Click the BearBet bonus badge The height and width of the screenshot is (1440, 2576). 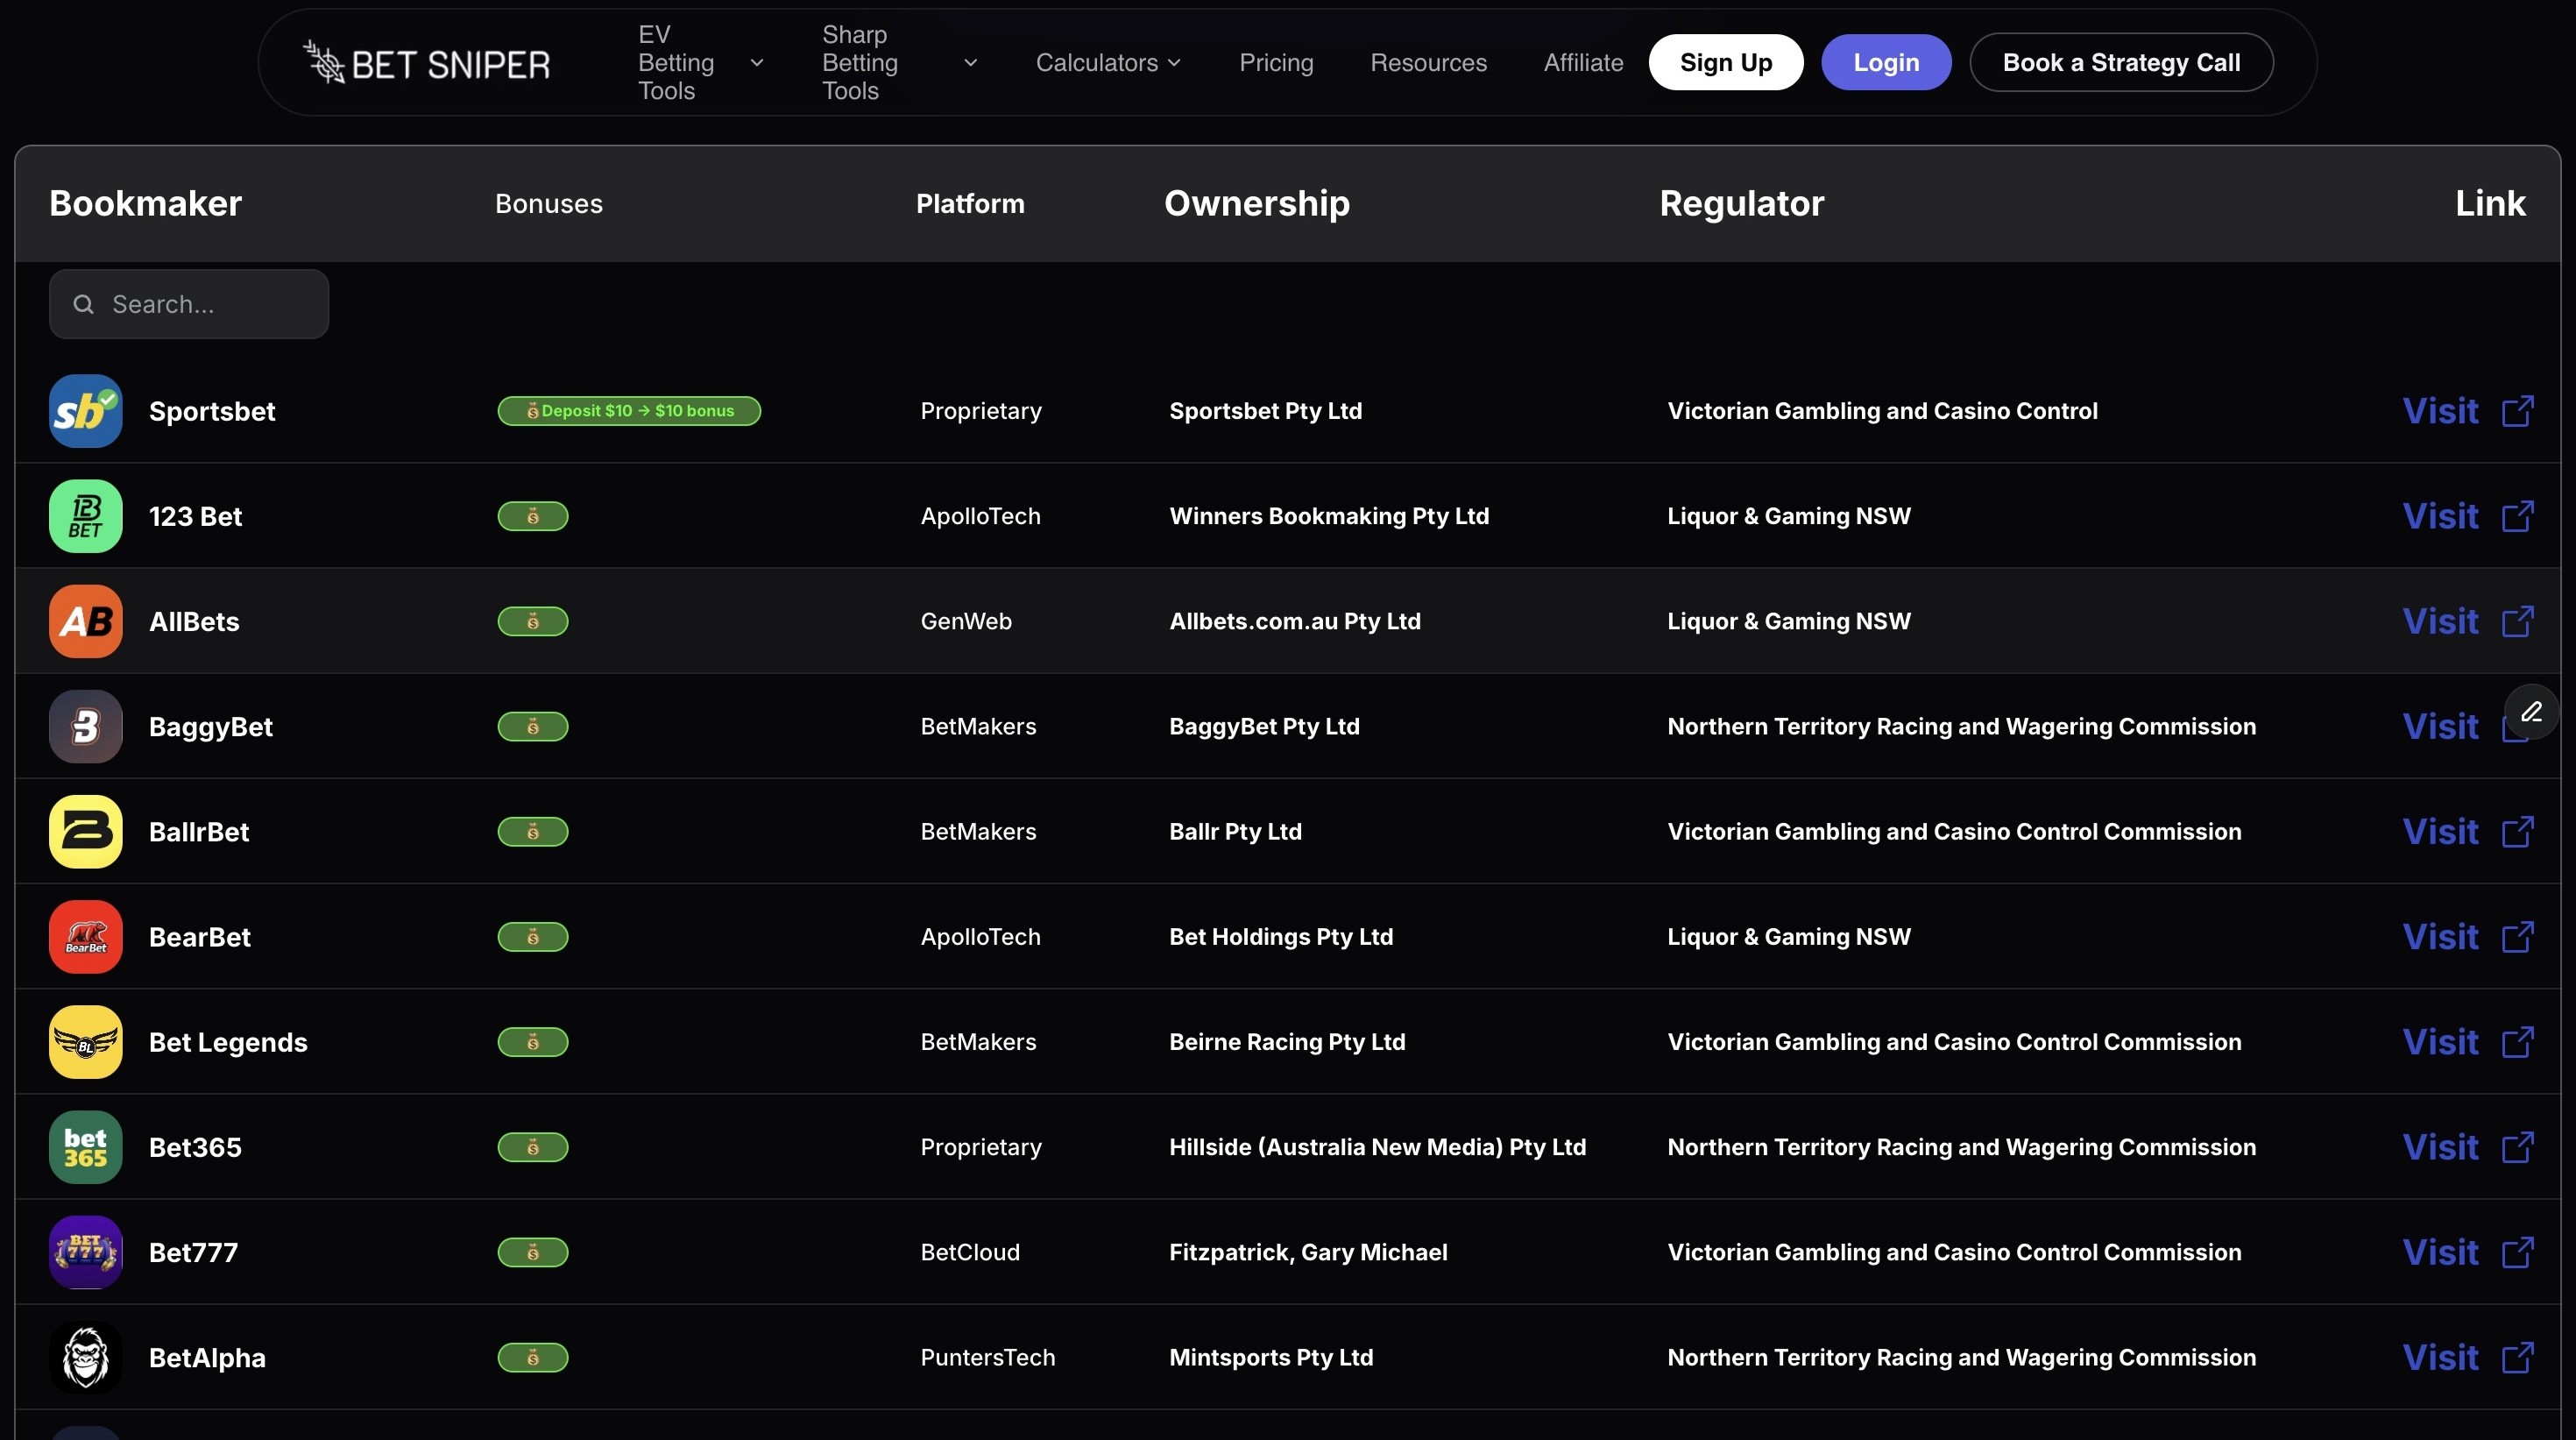click(533, 937)
